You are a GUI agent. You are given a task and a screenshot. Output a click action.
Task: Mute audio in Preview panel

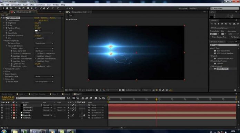pyautogui.click(x=230, y=24)
